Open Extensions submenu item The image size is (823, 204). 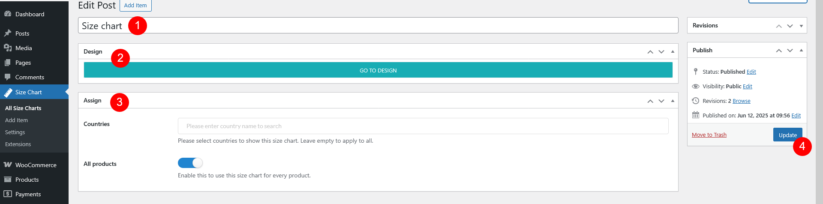pos(18,144)
